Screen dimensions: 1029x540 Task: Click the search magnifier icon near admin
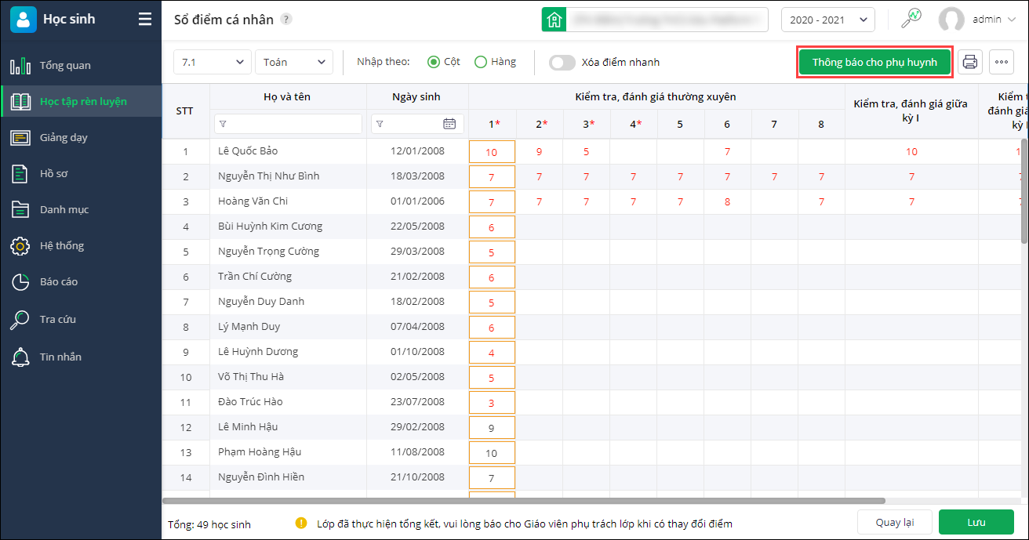click(911, 20)
